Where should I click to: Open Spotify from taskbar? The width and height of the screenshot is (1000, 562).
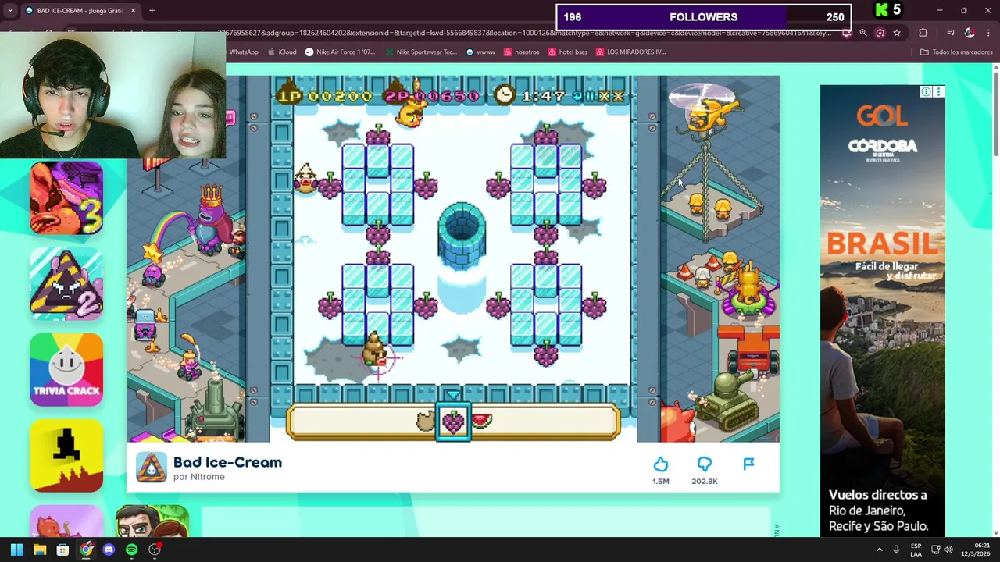[131, 550]
